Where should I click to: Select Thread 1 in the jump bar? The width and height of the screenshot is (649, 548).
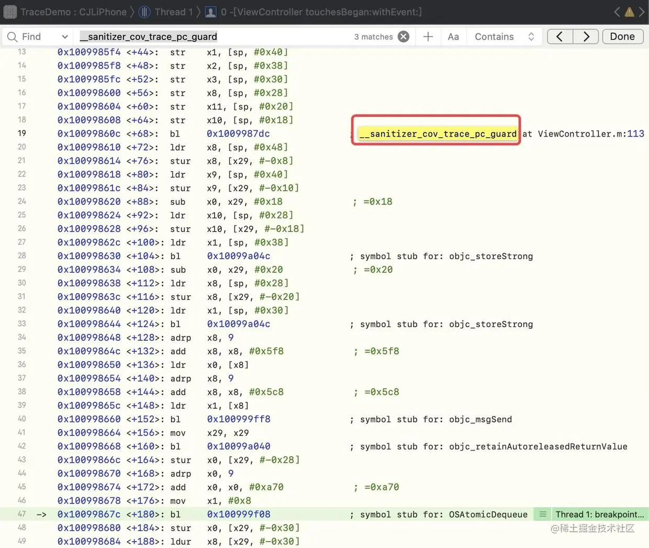173,12
